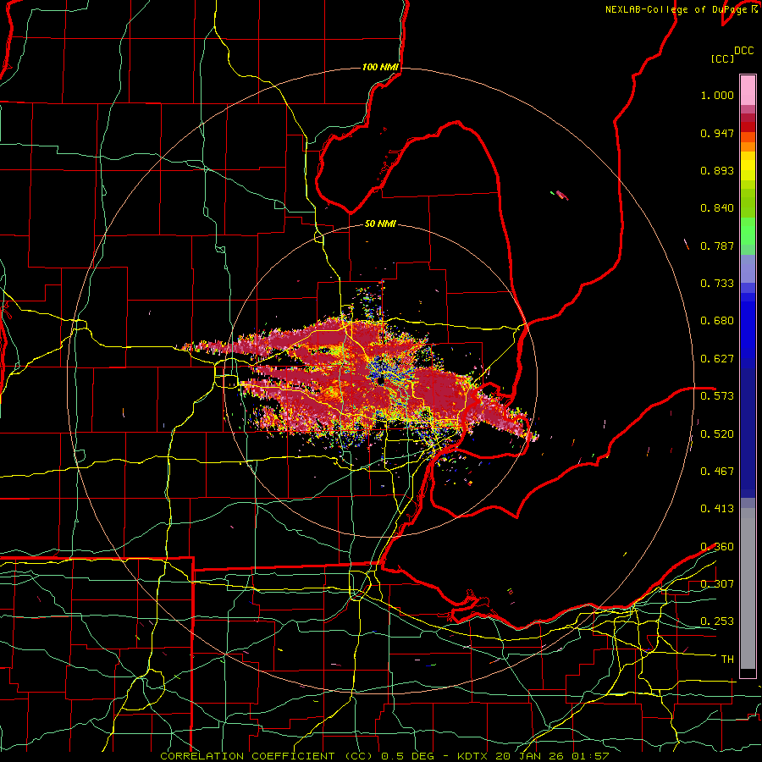Viewport: 762px width, 762px height.
Task: Click the 50 NMI range ring label
Action: coord(380,224)
